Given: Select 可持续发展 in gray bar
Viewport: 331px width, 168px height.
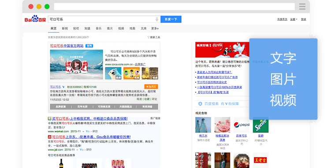Looking at the screenshot, I should (104, 107).
